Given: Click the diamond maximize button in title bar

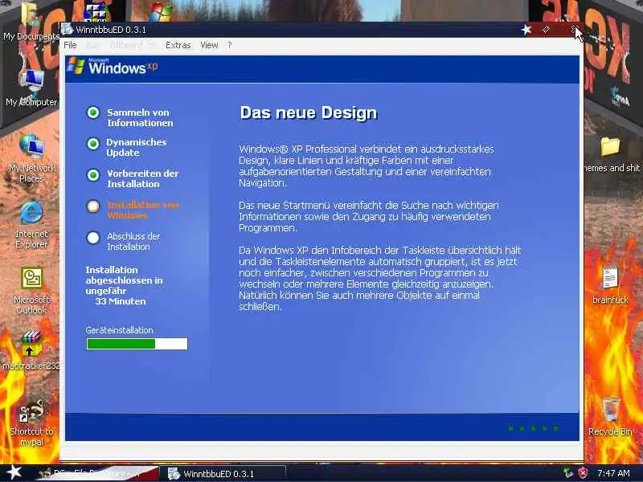Looking at the screenshot, I should pos(546,30).
